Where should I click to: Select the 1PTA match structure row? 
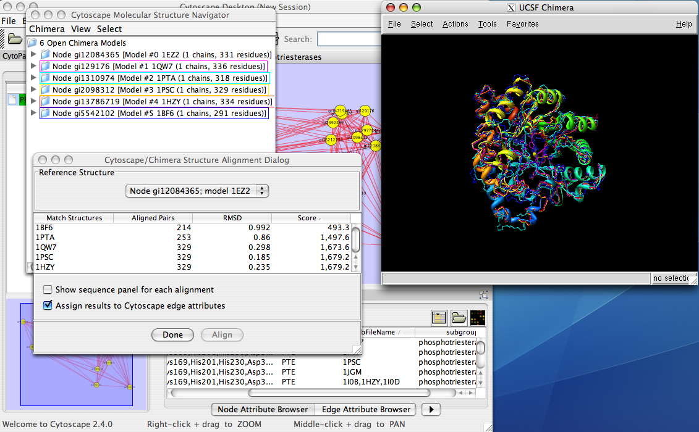tap(193, 238)
